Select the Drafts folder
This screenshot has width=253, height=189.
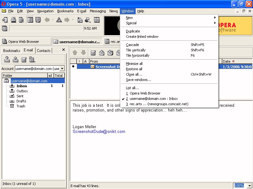21,101
